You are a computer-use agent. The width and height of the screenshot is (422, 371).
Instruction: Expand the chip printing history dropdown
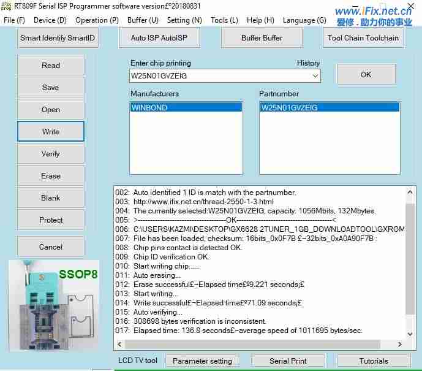pos(315,76)
